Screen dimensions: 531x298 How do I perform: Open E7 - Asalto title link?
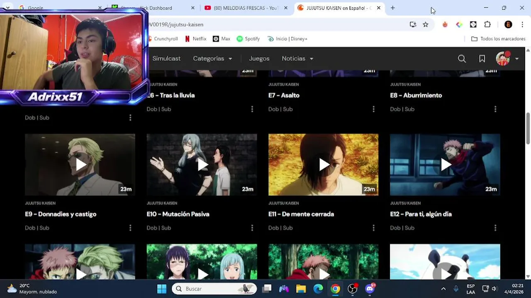pos(284,95)
